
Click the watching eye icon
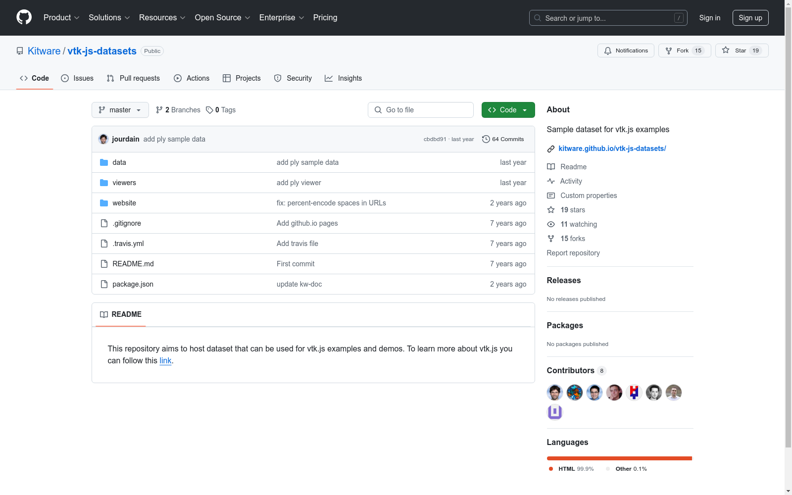coord(551,224)
